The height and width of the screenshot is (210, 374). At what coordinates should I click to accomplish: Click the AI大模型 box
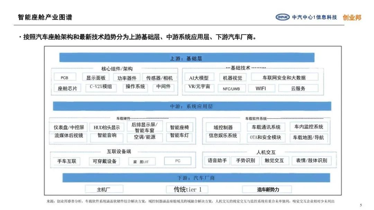click(x=199, y=78)
